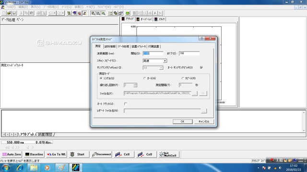Click the repeat count spinner arrows
The image size is (307, 172).
pyautogui.click(x=135, y=85)
